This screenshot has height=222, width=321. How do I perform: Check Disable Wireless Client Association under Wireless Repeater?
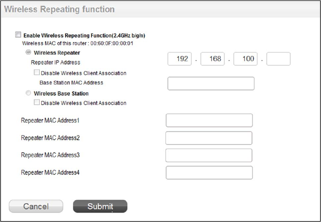click(37, 73)
